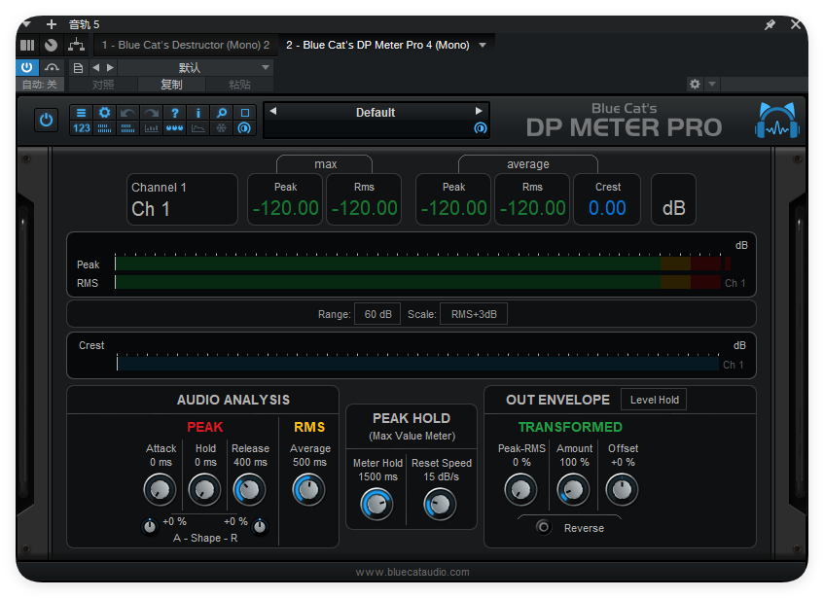
Task: Click the opacity dial icon in toolbar row
Action: click(x=245, y=128)
